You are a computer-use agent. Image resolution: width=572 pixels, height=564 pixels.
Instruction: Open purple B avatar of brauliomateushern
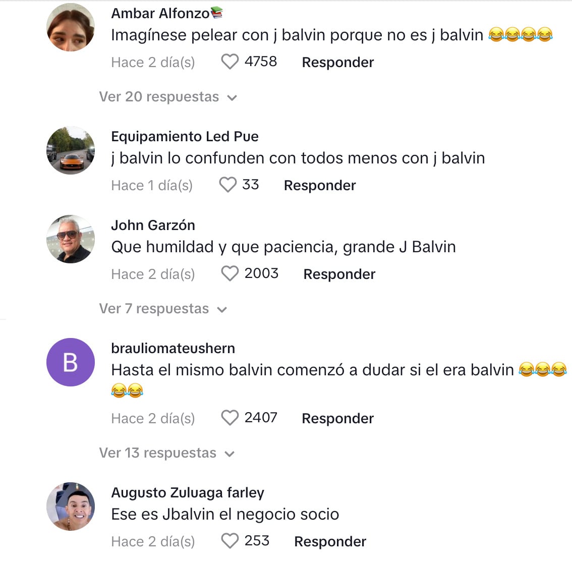(71, 362)
